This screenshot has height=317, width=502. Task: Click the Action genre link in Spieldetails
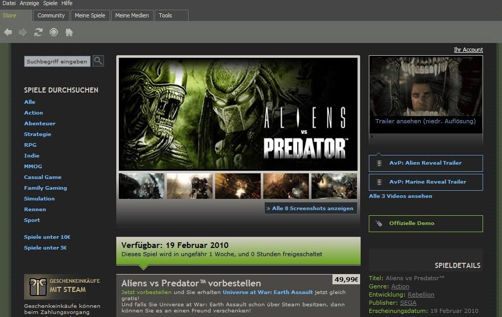[x=400, y=287]
